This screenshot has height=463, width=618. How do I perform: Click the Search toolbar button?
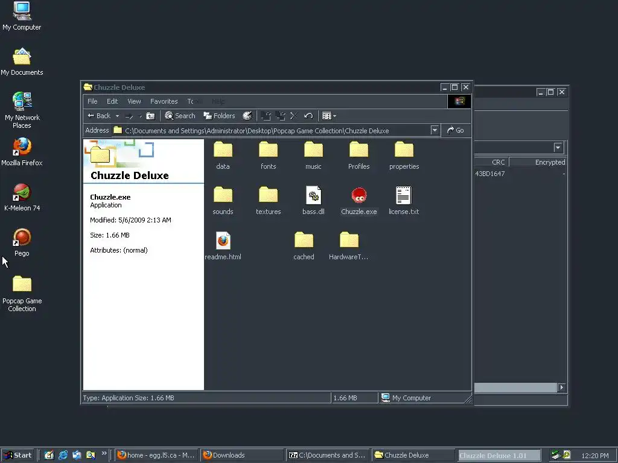(180, 116)
